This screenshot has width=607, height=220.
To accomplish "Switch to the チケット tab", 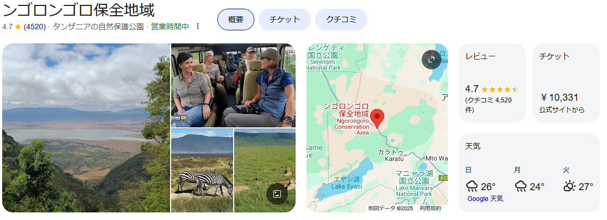I will coord(285,20).
